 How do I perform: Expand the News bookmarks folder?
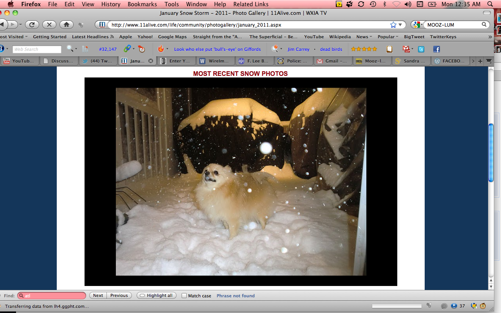click(364, 37)
